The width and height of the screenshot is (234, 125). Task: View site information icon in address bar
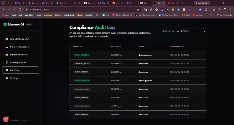(x=26, y=10)
